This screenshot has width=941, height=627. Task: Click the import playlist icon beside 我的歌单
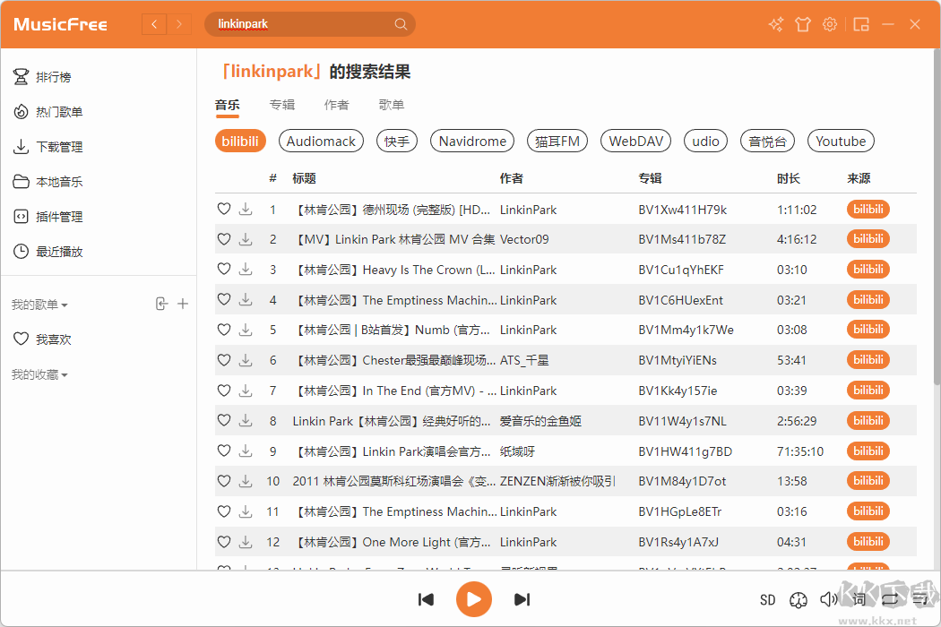[161, 305]
